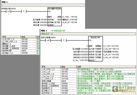The image size is (137, 95).
Task: Select the 定时计数器 MB28 row in the lower table
Action: (x=88, y=81)
